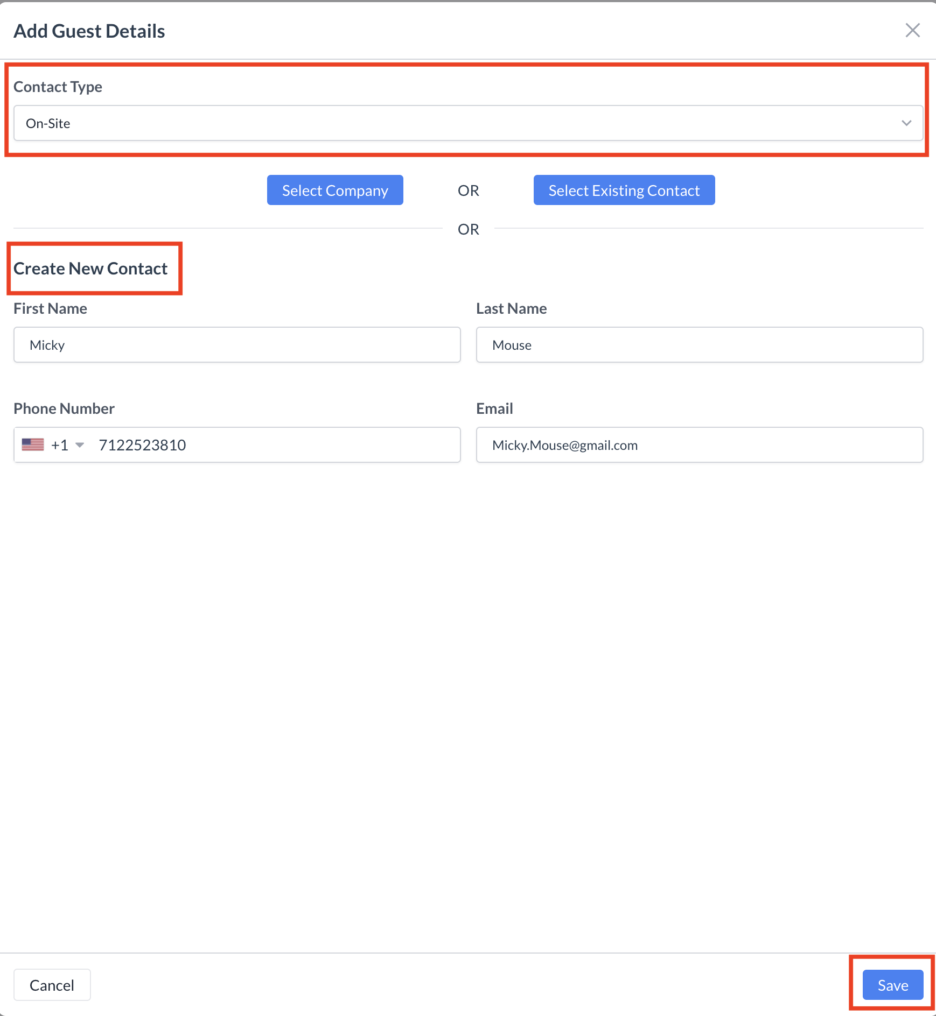This screenshot has height=1016, width=936.
Task: Focus the Email field with Micky.Mouse@gmail.com
Action: (x=699, y=445)
